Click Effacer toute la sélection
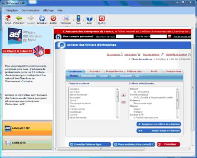 pos(159,131)
